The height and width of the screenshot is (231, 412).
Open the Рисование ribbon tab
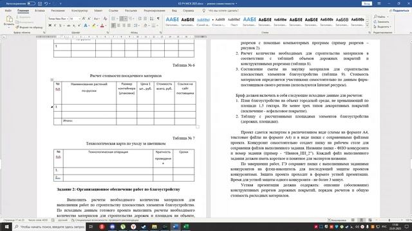click(58, 11)
